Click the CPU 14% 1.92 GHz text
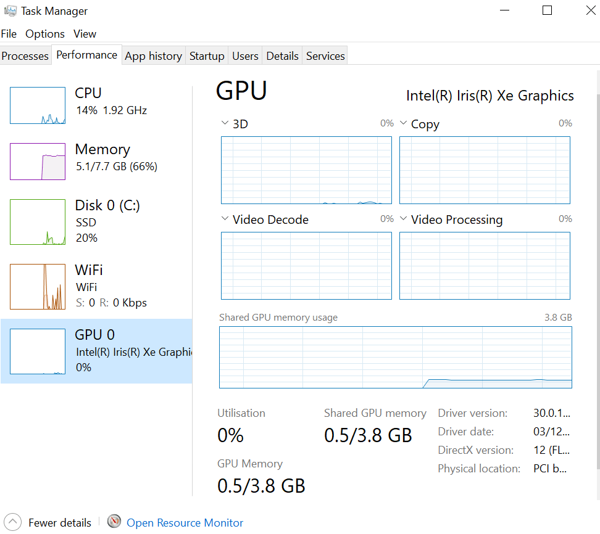Screen dimensions: 600x534 click(111, 110)
